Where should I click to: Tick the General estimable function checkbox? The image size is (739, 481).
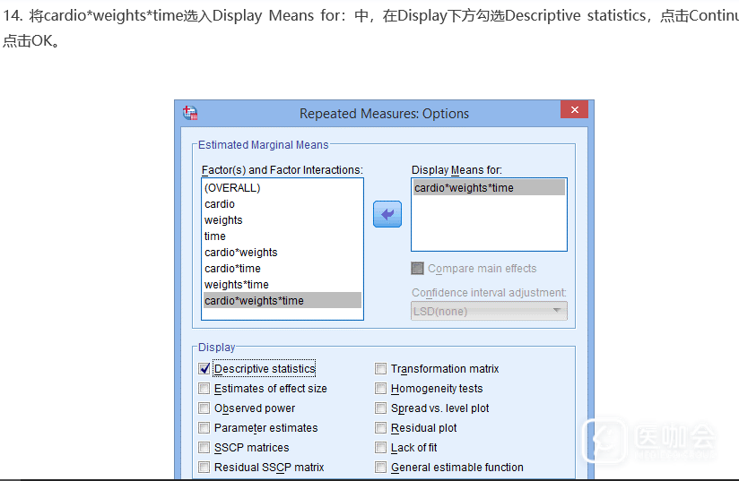[x=381, y=468]
